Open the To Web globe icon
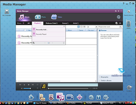 click(x=129, y=87)
